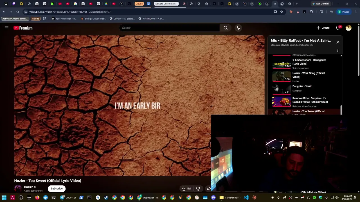Open the VINTINUUM bookmark
Image resolution: width=360 pixels, height=202 pixels.
tap(151, 19)
